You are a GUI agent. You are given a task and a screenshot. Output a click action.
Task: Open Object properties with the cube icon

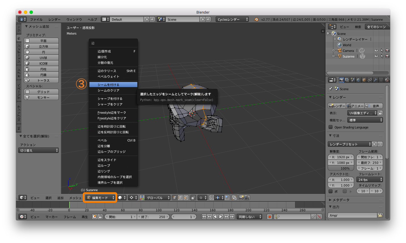[364, 80]
